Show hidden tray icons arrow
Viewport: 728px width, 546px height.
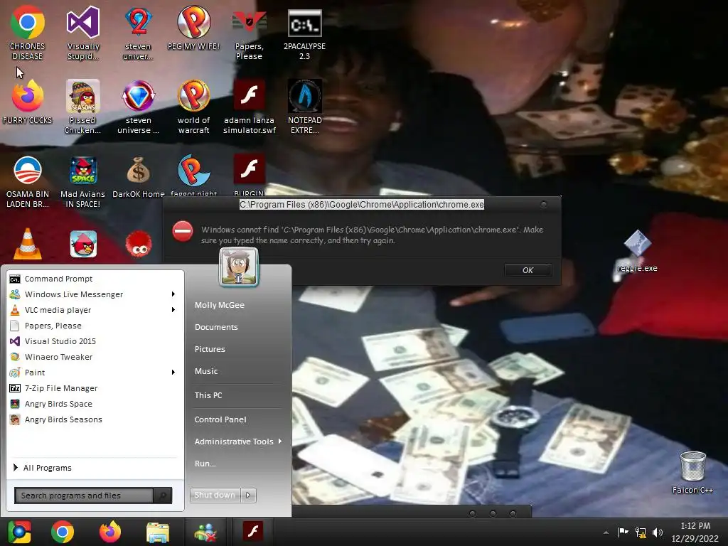(x=606, y=532)
